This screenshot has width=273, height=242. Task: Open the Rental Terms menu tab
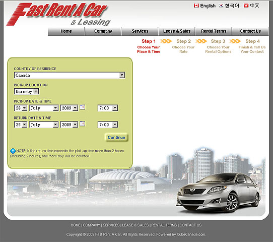pos(214,31)
